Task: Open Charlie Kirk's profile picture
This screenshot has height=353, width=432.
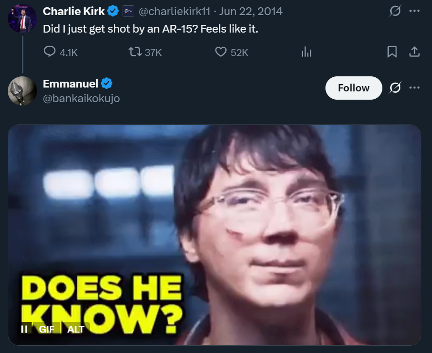Action: (x=22, y=19)
